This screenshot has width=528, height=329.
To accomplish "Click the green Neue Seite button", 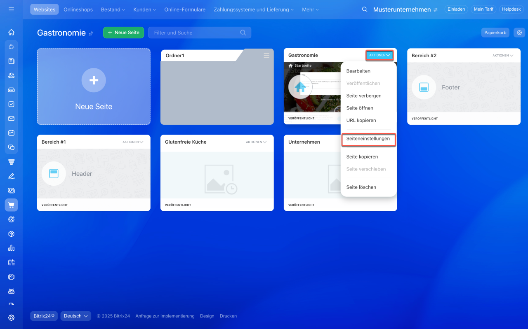I will 123,33.
